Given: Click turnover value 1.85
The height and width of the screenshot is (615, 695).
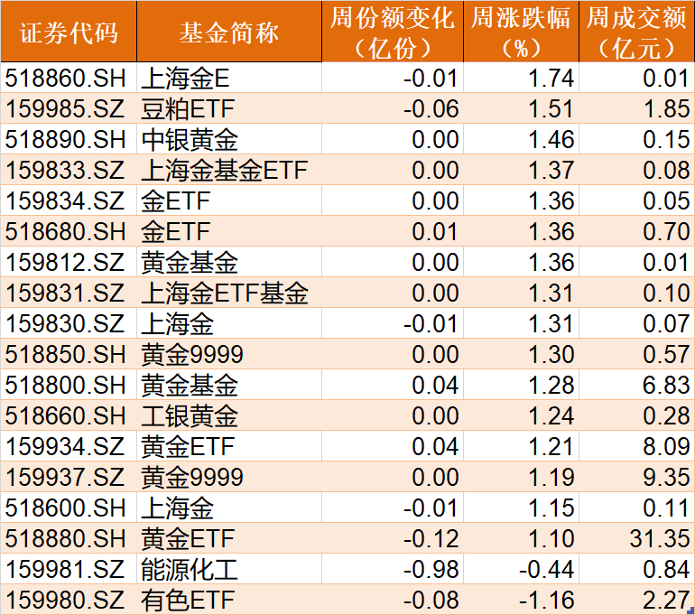Looking at the screenshot, I should 667,108.
